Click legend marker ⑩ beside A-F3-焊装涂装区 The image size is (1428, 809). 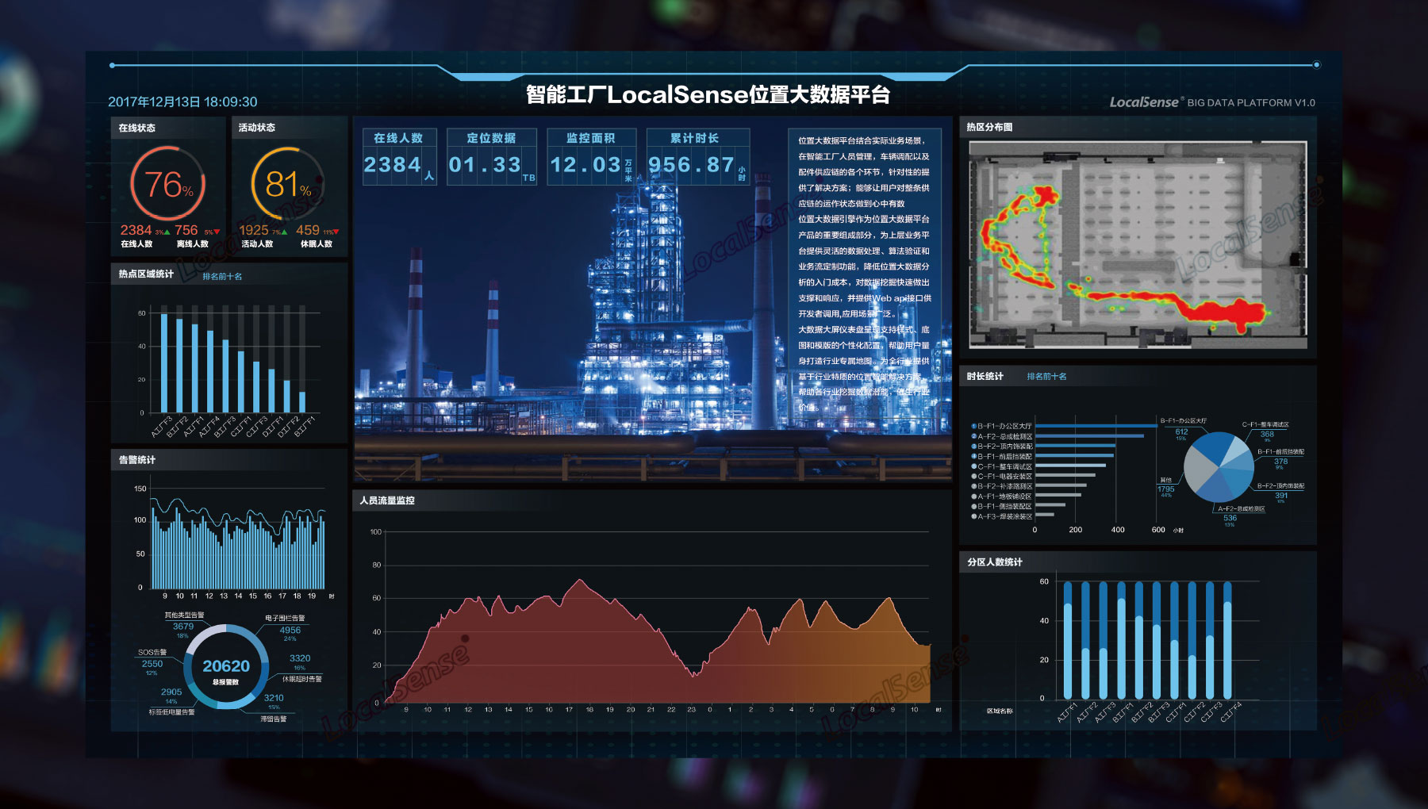tap(974, 516)
